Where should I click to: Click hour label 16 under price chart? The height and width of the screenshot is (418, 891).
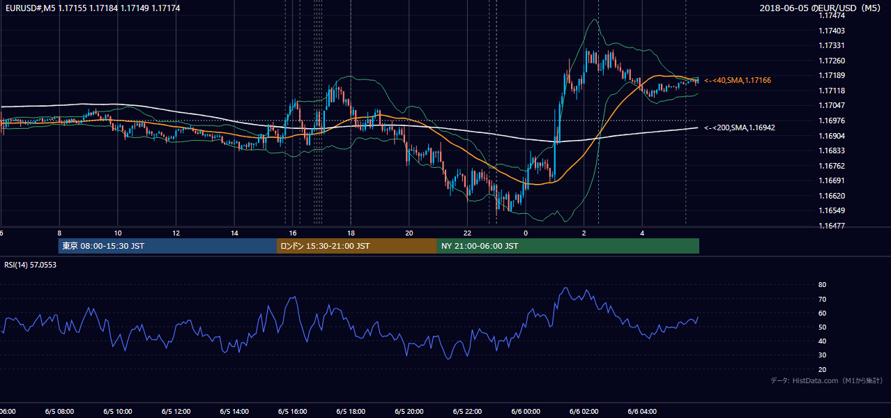pyautogui.click(x=293, y=233)
